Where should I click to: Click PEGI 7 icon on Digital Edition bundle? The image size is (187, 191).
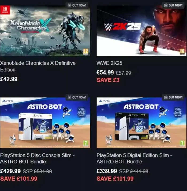click(x=182, y=143)
